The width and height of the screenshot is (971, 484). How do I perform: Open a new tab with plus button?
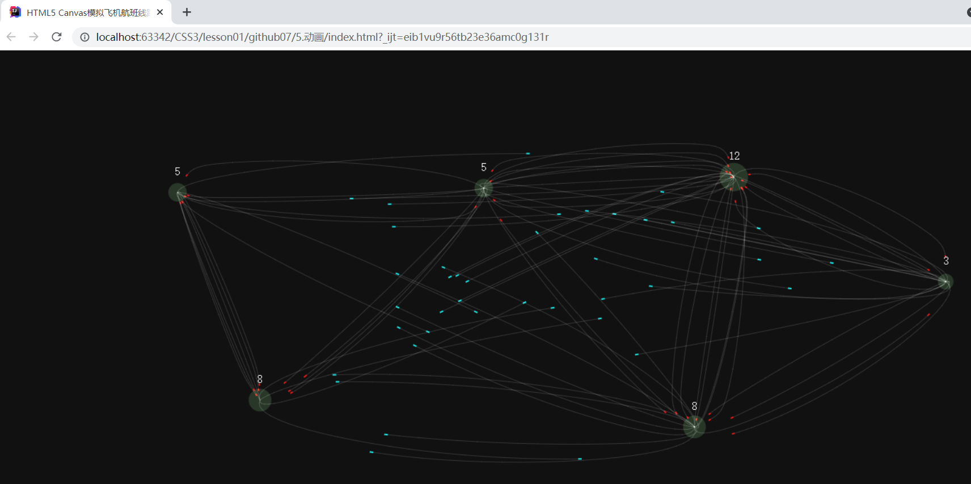tap(187, 12)
